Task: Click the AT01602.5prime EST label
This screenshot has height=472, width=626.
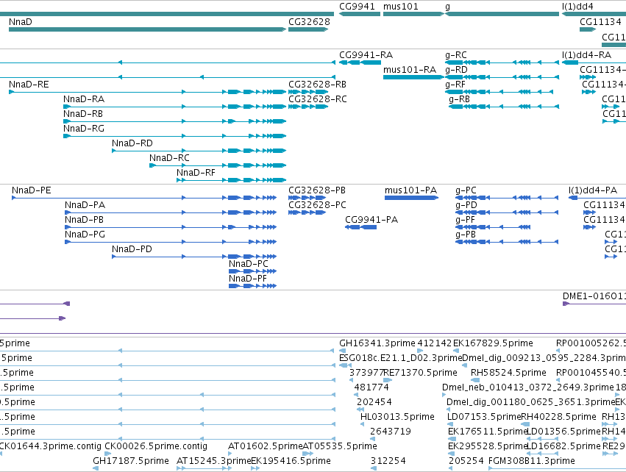Action: pos(266,447)
